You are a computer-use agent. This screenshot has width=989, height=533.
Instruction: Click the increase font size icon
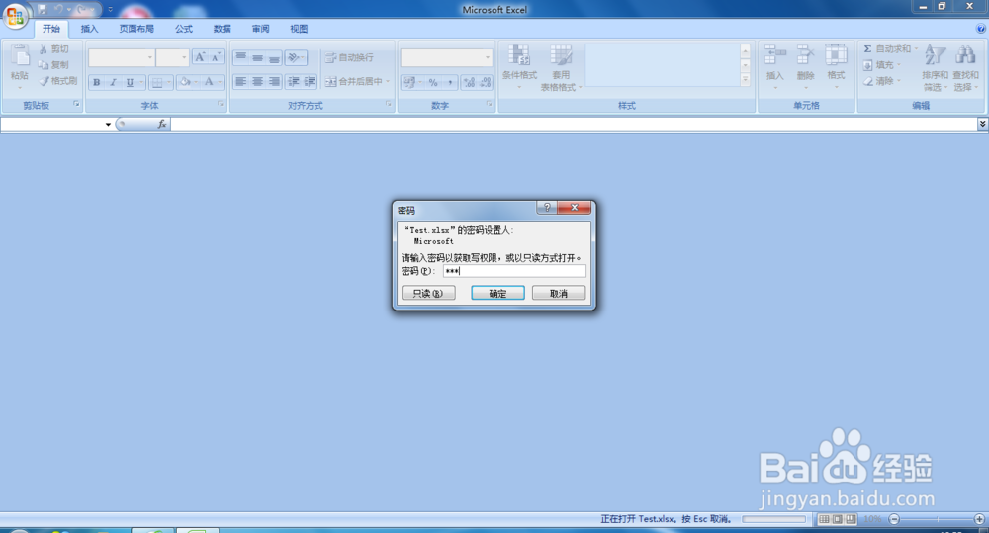click(x=200, y=57)
